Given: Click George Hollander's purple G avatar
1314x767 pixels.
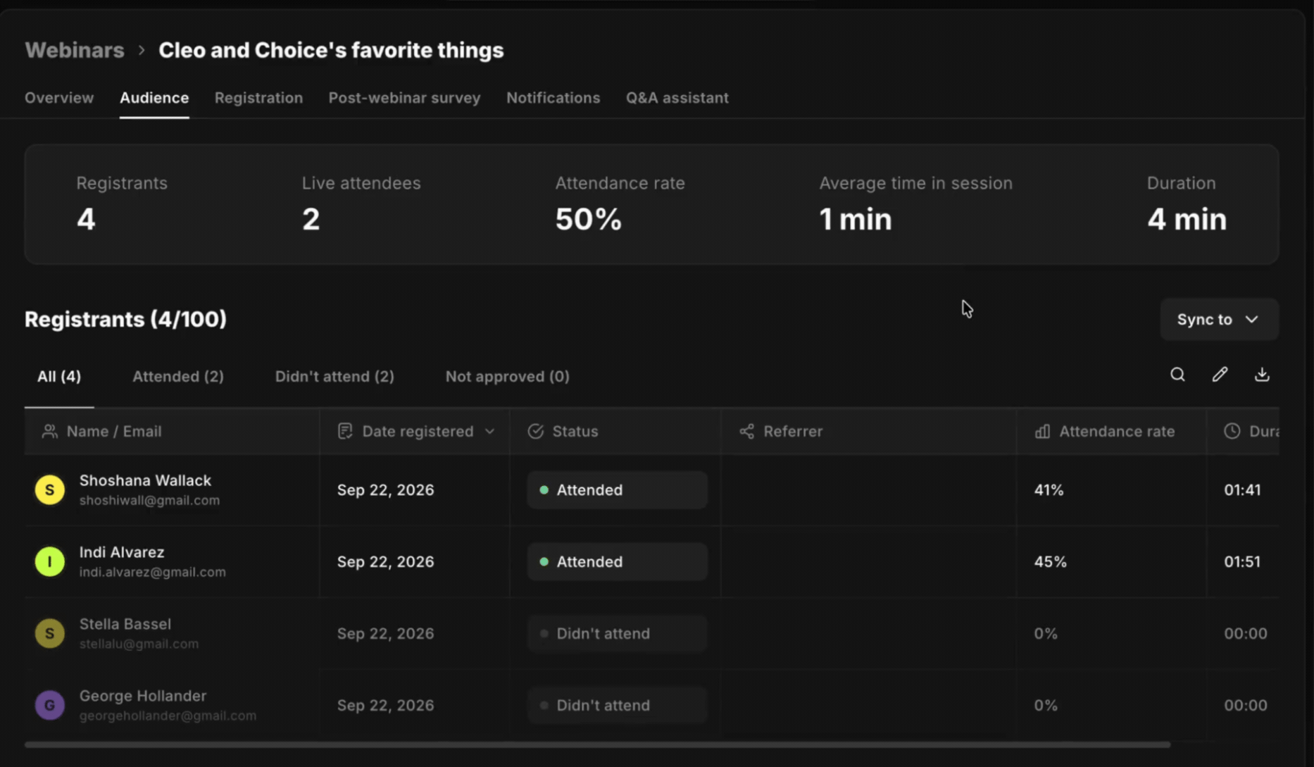Looking at the screenshot, I should (x=50, y=706).
